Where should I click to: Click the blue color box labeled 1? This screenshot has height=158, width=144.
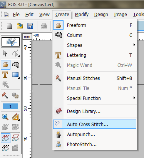(10, 106)
